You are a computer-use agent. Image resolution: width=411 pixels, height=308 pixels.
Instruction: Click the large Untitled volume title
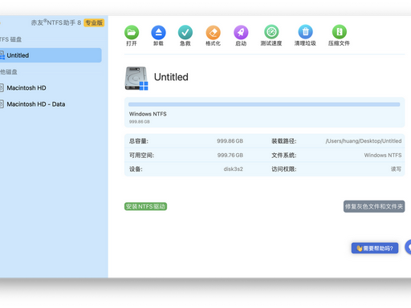(171, 77)
